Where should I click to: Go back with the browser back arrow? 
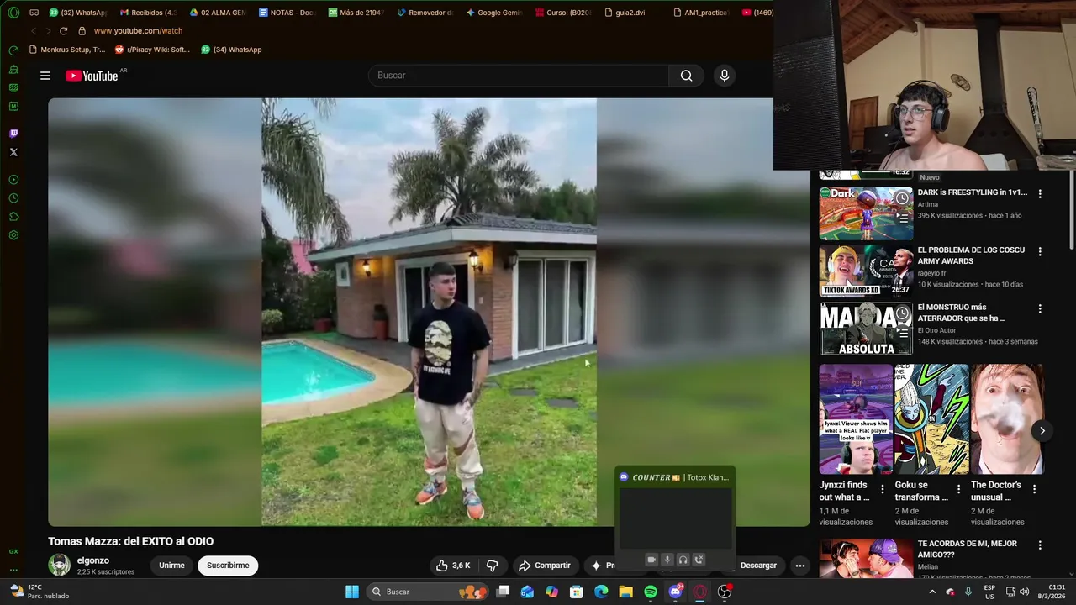[34, 31]
